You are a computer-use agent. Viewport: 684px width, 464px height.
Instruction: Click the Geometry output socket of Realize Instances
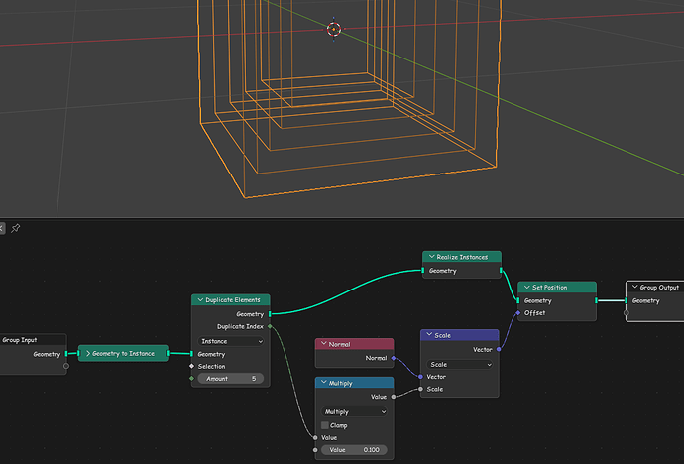click(x=501, y=271)
